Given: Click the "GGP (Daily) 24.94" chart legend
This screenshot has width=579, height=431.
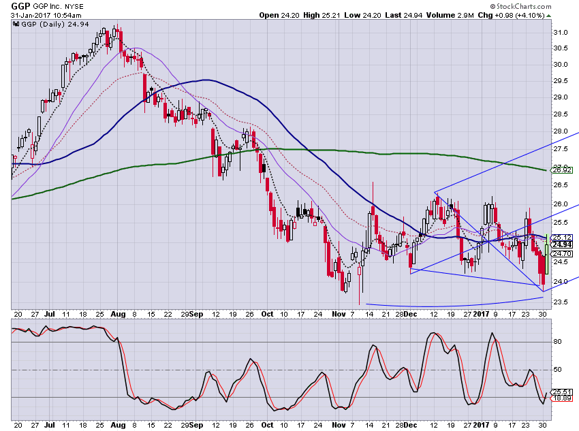Looking at the screenshot, I should tap(55, 24).
